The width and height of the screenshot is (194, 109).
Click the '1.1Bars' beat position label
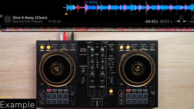92,2
